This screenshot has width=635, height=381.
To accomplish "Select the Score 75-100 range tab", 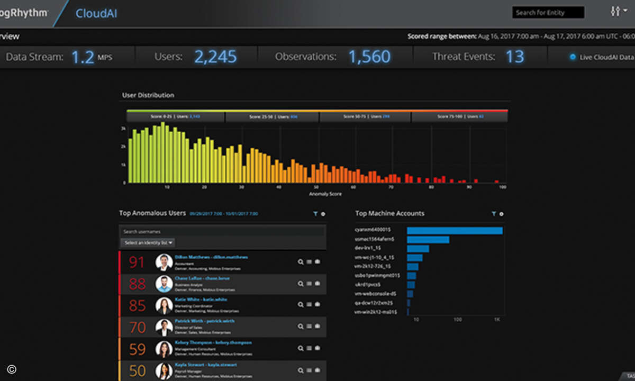I will pos(460,116).
